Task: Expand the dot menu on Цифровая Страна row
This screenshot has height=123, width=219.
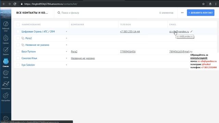Action: tap(66, 31)
